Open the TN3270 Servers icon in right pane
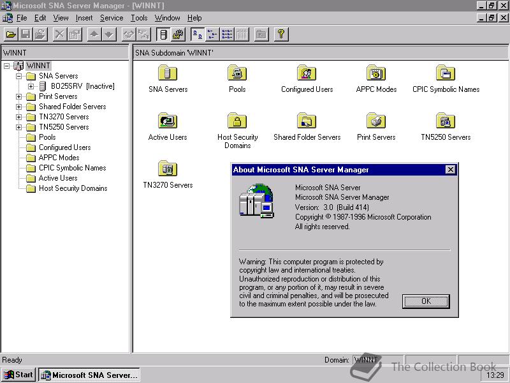The width and height of the screenshot is (510, 383). pos(168,169)
